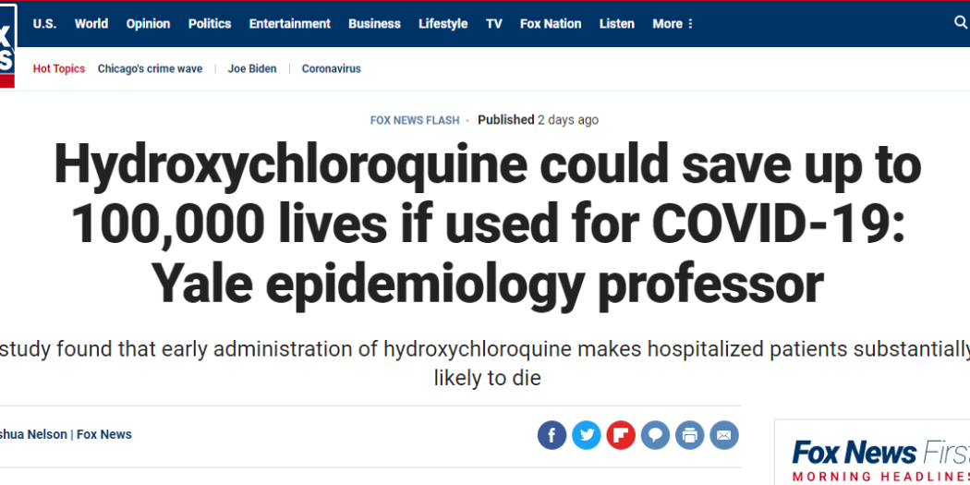Open the U.S. section
The image size is (970, 485).
coord(44,24)
